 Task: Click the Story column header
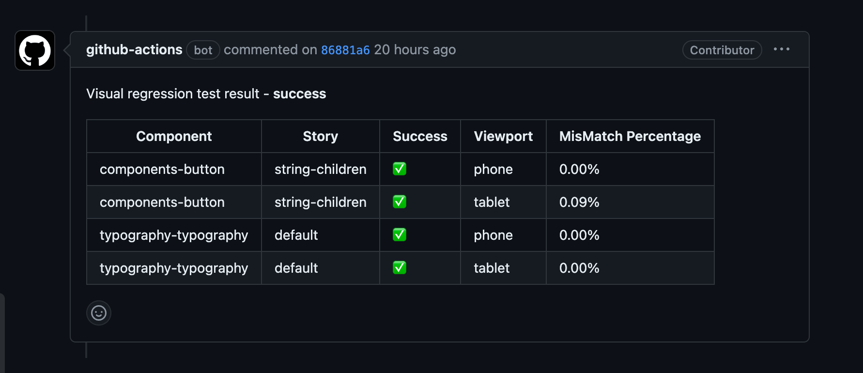pos(320,137)
